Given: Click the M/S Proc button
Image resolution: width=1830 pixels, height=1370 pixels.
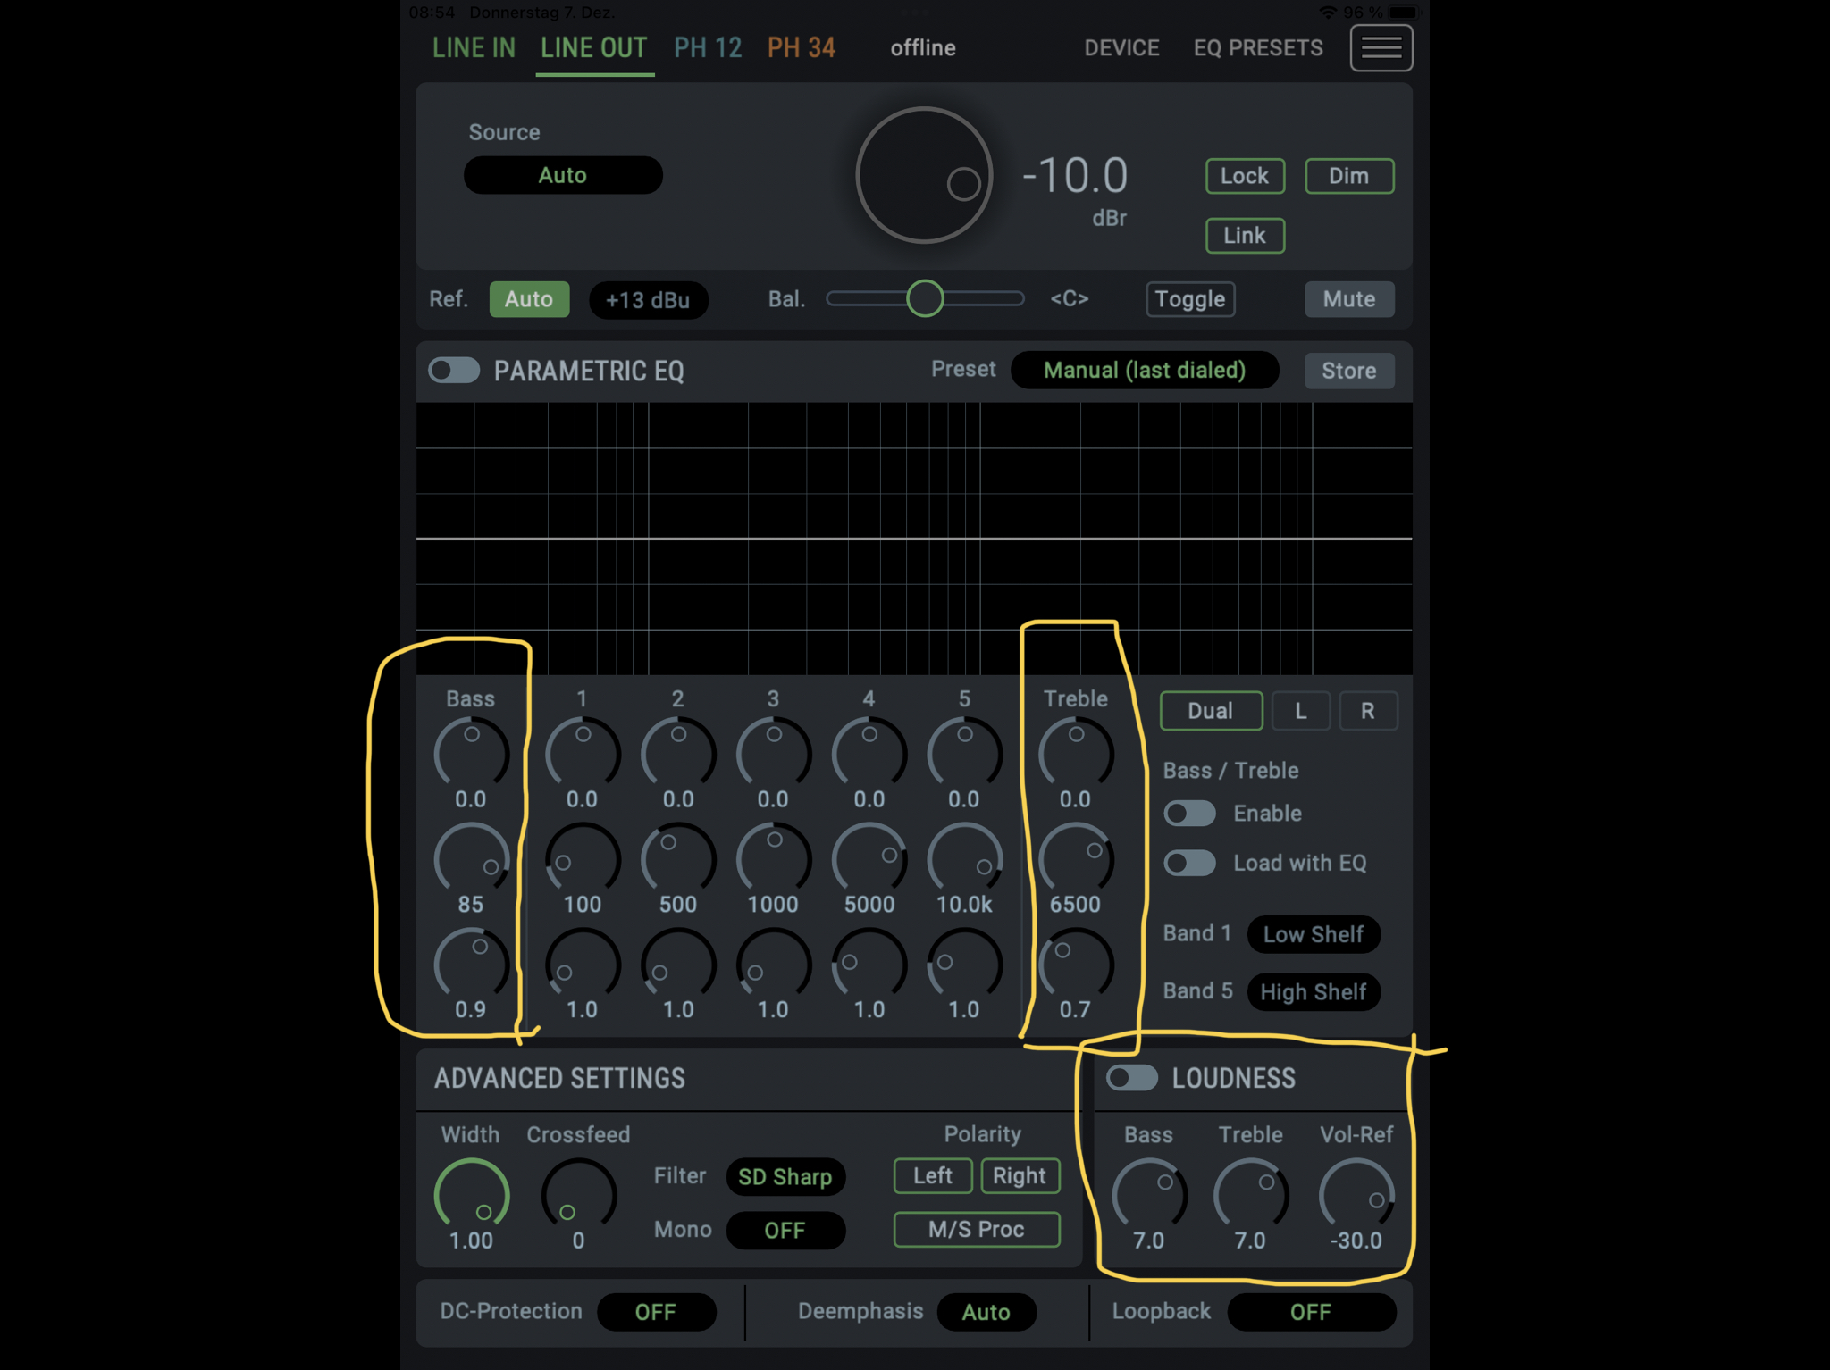Looking at the screenshot, I should [977, 1230].
